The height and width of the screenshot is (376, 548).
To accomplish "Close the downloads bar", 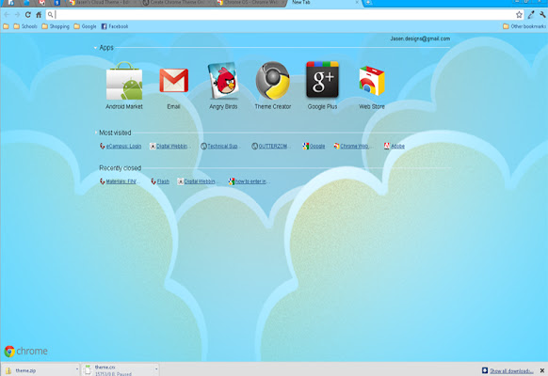I will coord(542,370).
